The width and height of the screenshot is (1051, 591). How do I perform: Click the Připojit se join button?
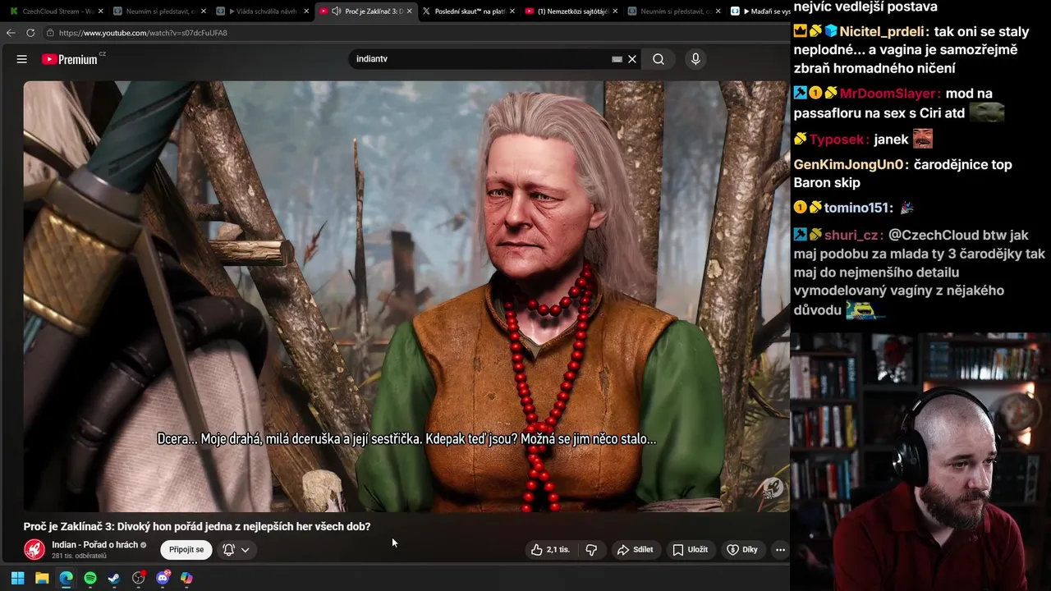pyautogui.click(x=186, y=549)
